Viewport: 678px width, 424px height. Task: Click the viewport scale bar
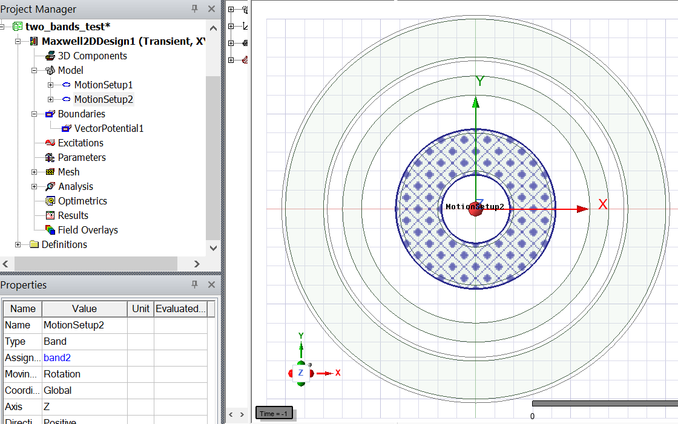605,403
